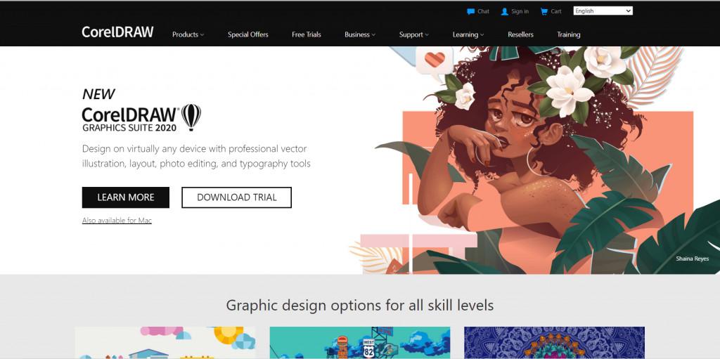Expand the Products menu

tap(188, 34)
